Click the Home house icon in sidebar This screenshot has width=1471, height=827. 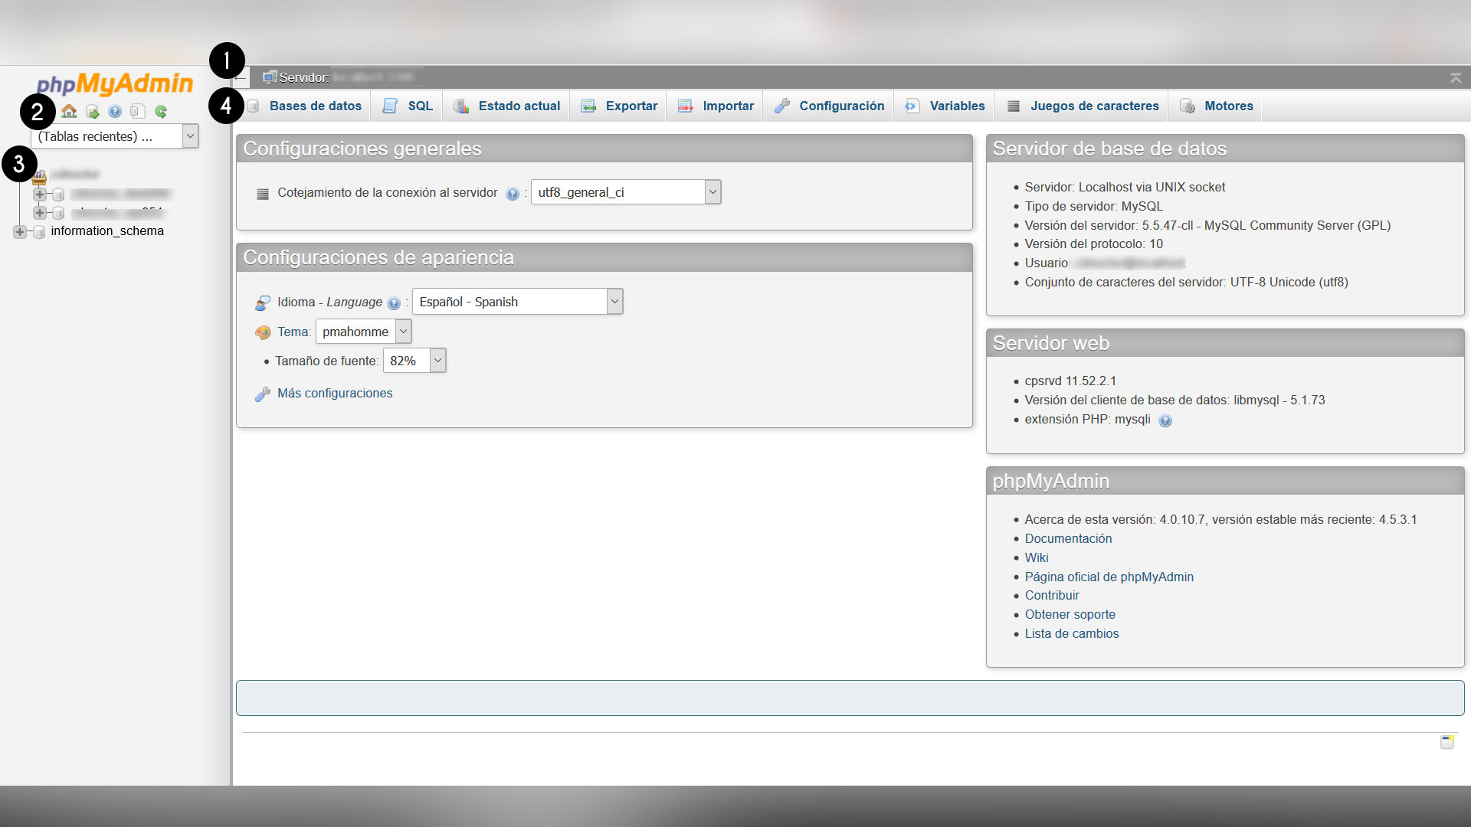coord(69,112)
